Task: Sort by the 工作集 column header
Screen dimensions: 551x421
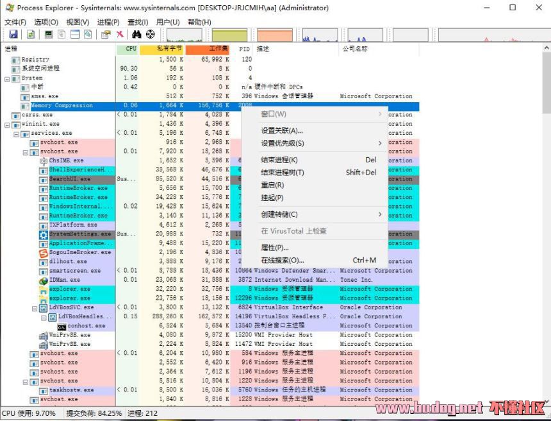Action: [208, 49]
